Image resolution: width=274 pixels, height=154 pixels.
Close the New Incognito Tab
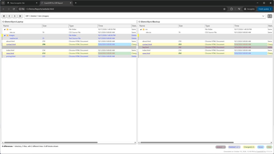[x=36, y=3]
